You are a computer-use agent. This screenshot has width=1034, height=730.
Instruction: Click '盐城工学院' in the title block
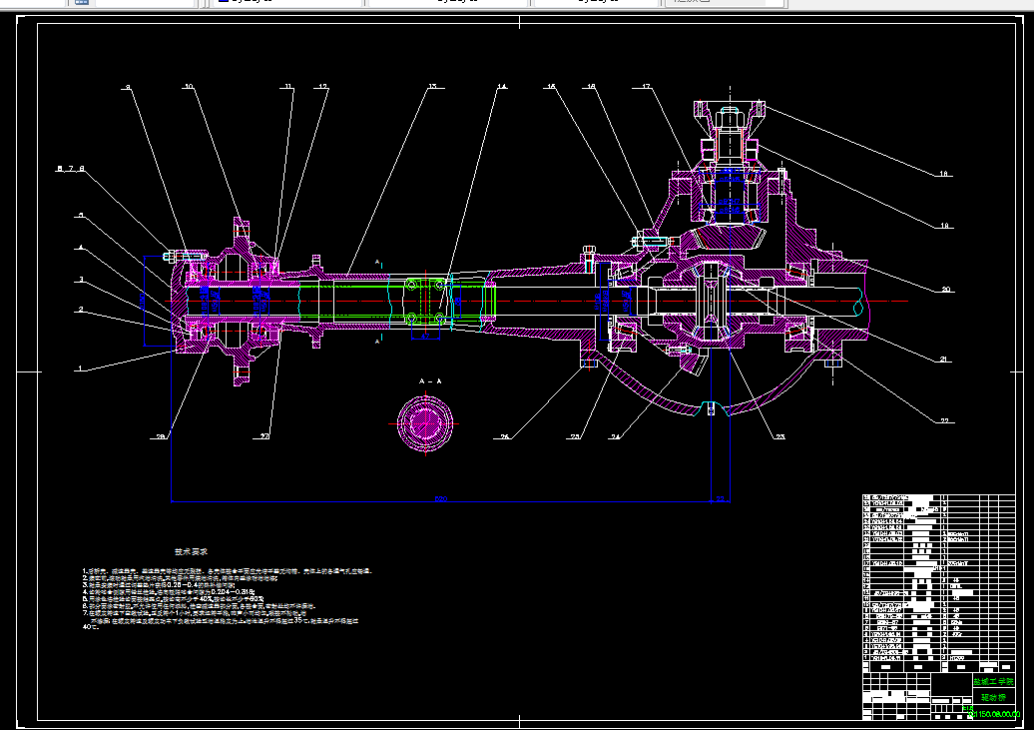pyautogui.click(x=993, y=681)
